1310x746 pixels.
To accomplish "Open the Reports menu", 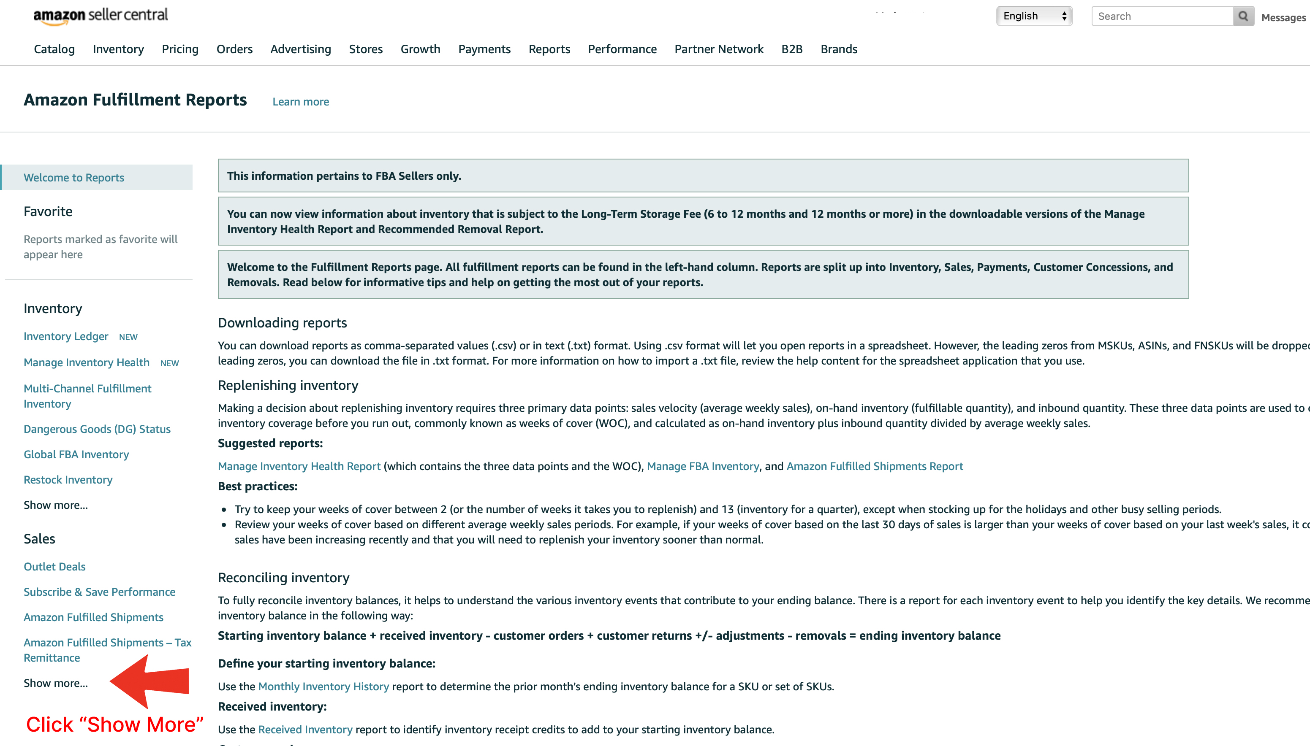I will [x=549, y=49].
